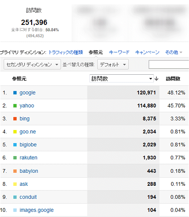Open the bing source link
Viewport: 189px width, 217px height.
24,119
